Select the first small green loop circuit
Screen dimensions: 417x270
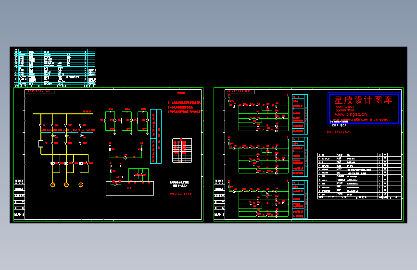tap(110, 121)
